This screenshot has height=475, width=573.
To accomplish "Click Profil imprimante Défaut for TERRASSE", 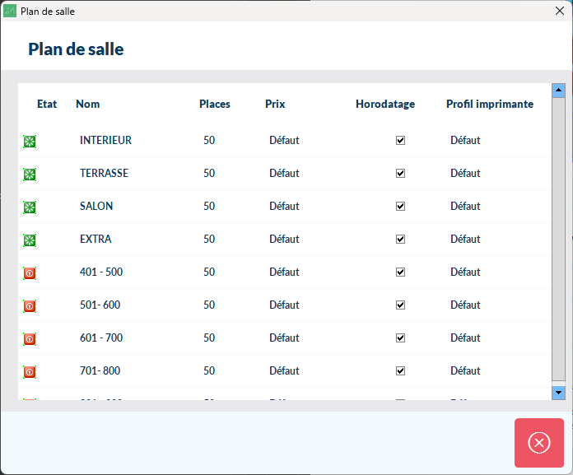I will (x=465, y=173).
